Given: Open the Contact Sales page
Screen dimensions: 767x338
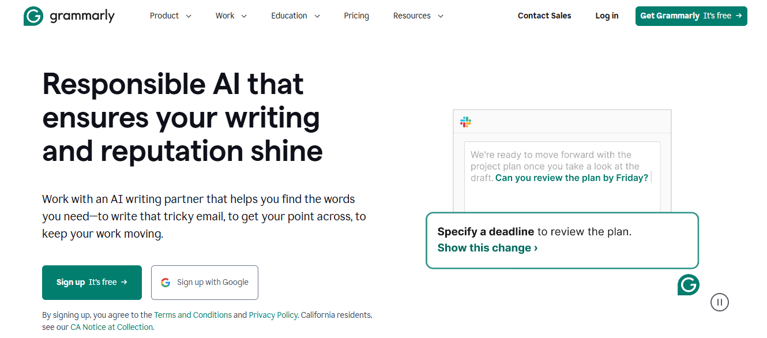Looking at the screenshot, I should click(544, 16).
